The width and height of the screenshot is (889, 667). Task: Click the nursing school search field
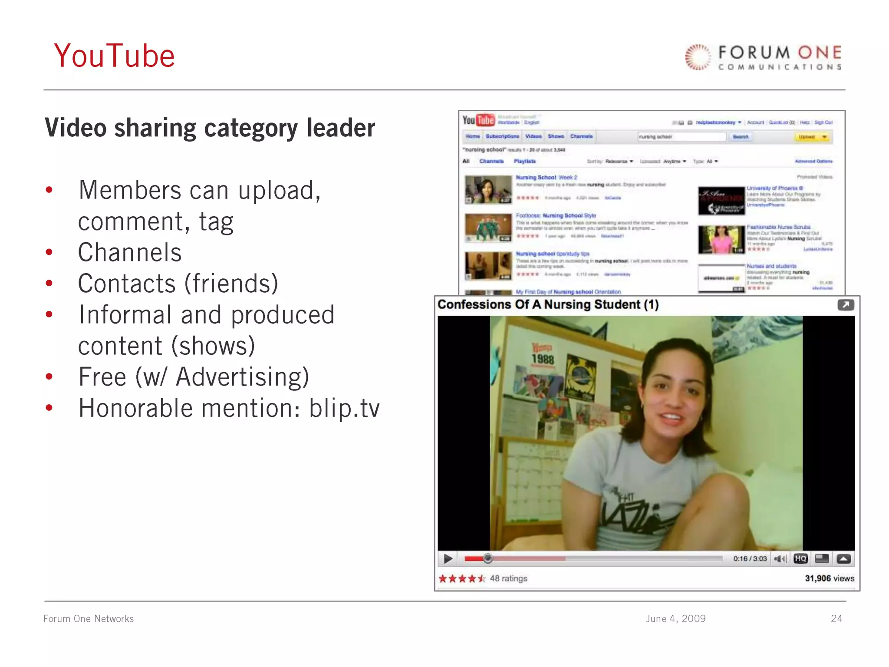click(681, 137)
